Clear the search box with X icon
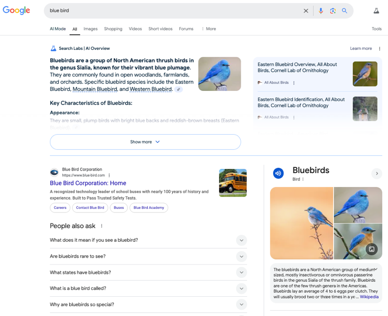 coord(306,11)
